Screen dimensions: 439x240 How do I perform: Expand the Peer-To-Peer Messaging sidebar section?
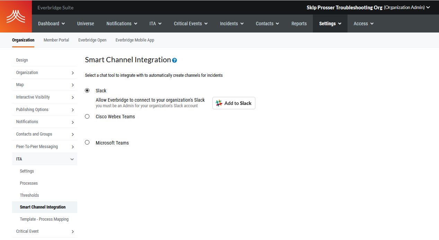point(45,147)
